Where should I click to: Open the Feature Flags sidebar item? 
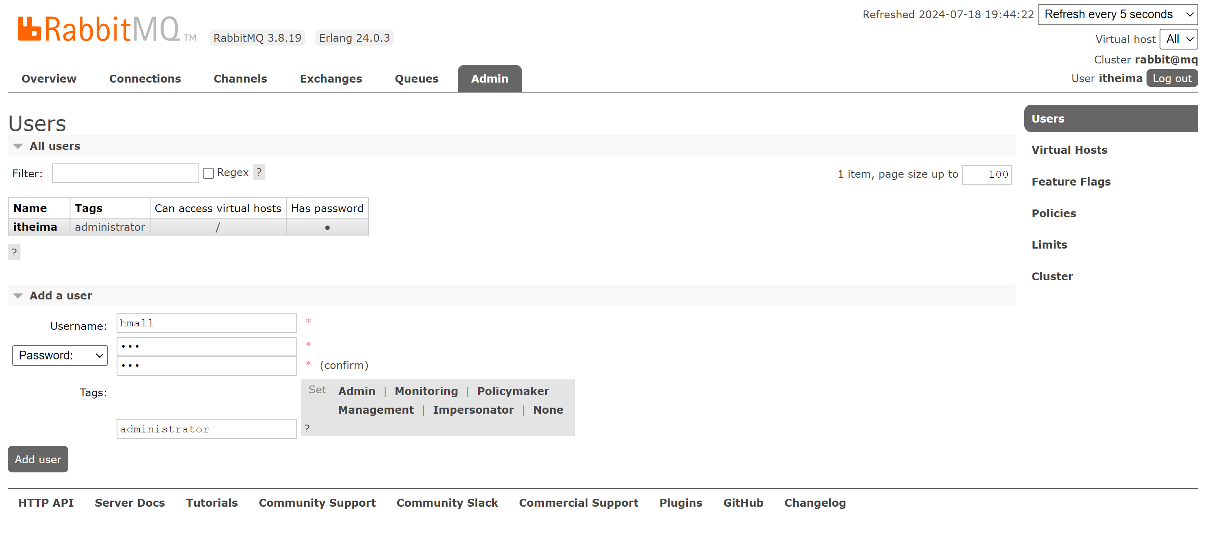(x=1070, y=182)
